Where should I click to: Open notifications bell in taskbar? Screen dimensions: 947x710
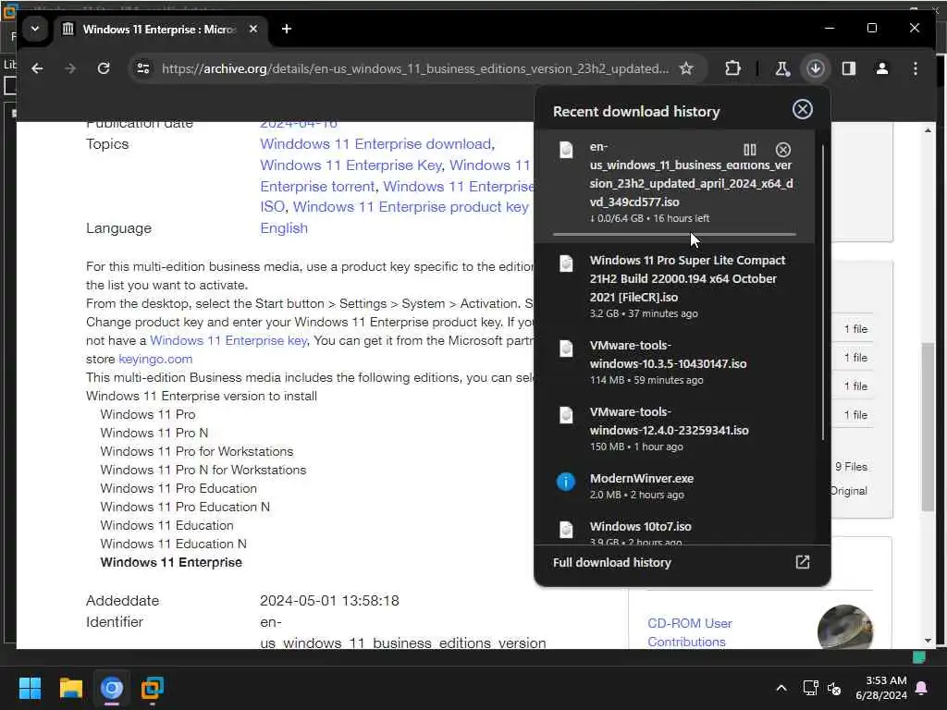click(x=922, y=688)
